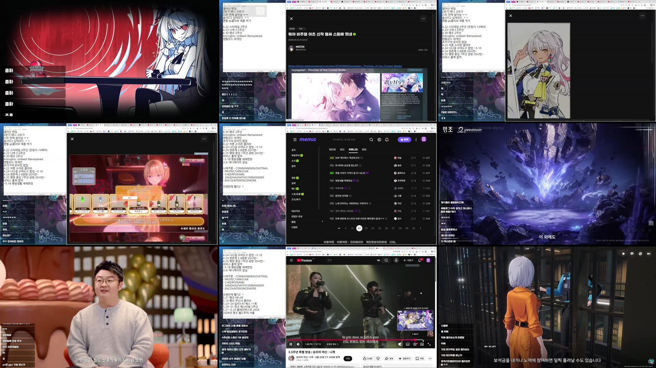Toggle YouTube subtitles CC button

click(408, 344)
